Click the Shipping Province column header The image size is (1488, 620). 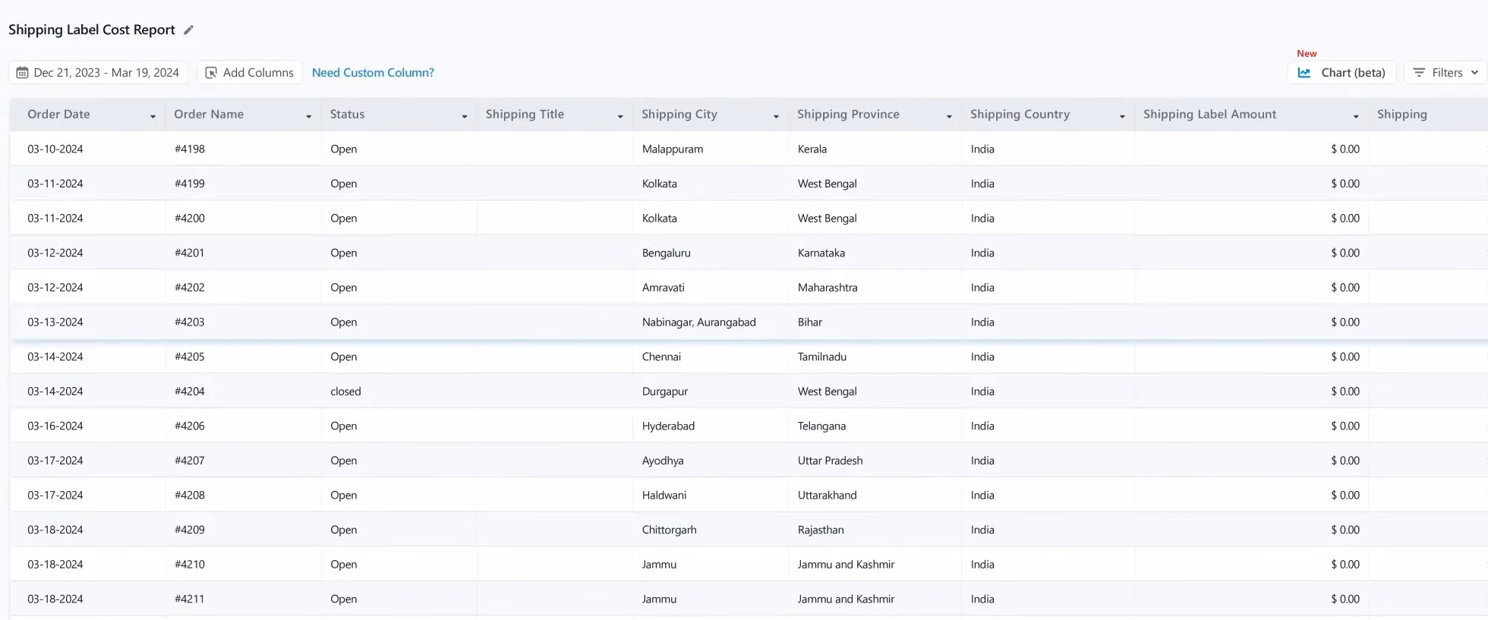coord(875,115)
